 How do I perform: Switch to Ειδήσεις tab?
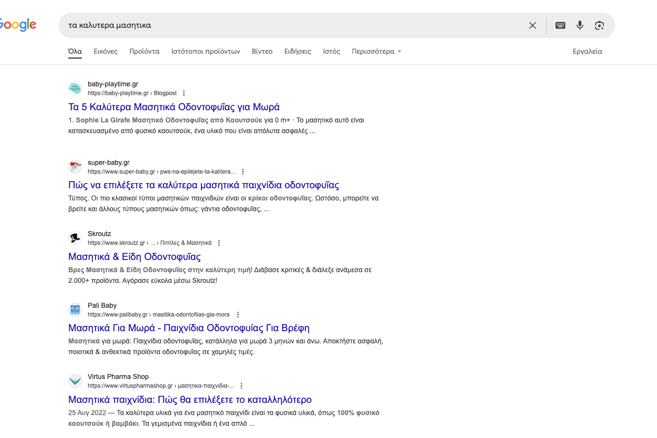pyautogui.click(x=298, y=51)
